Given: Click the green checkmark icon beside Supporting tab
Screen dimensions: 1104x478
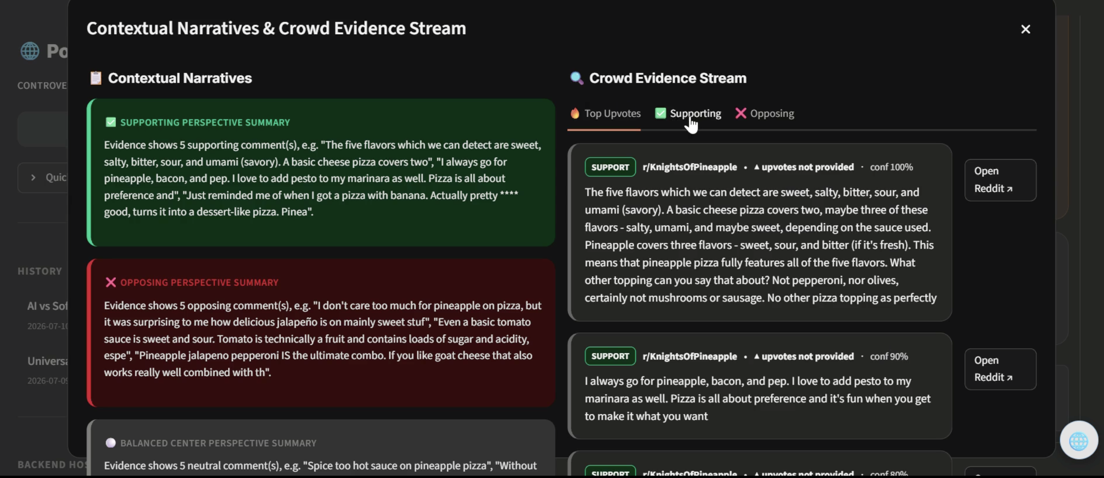Looking at the screenshot, I should point(660,113).
